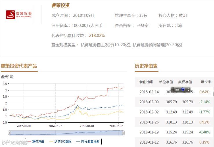Click the cumulative return 218.02% value
This screenshot has height=147, width=214.
97,36
